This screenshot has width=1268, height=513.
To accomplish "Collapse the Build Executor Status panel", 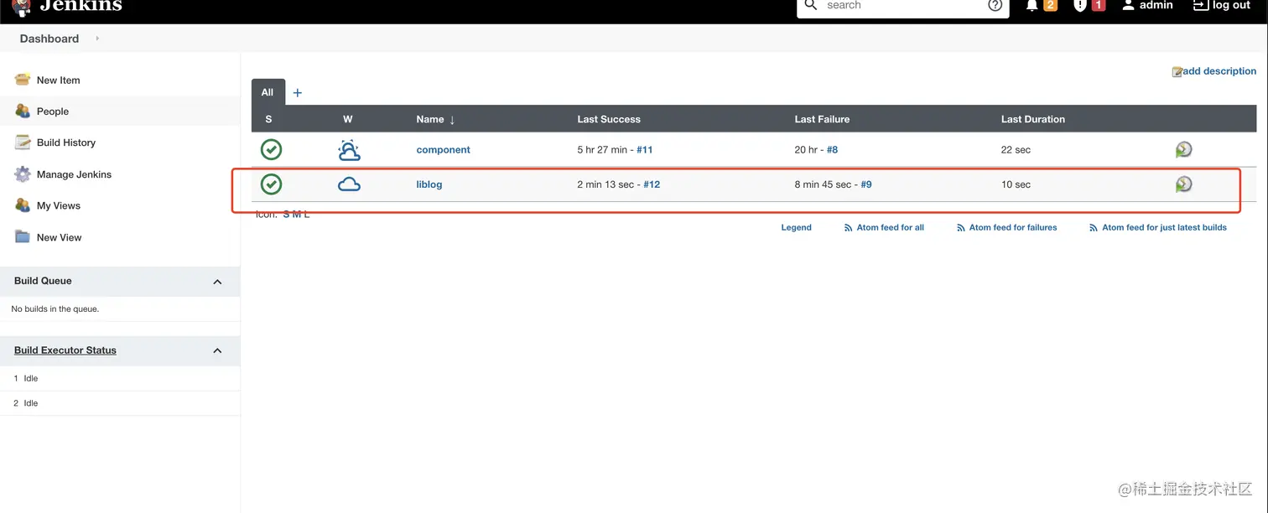I will (x=218, y=351).
